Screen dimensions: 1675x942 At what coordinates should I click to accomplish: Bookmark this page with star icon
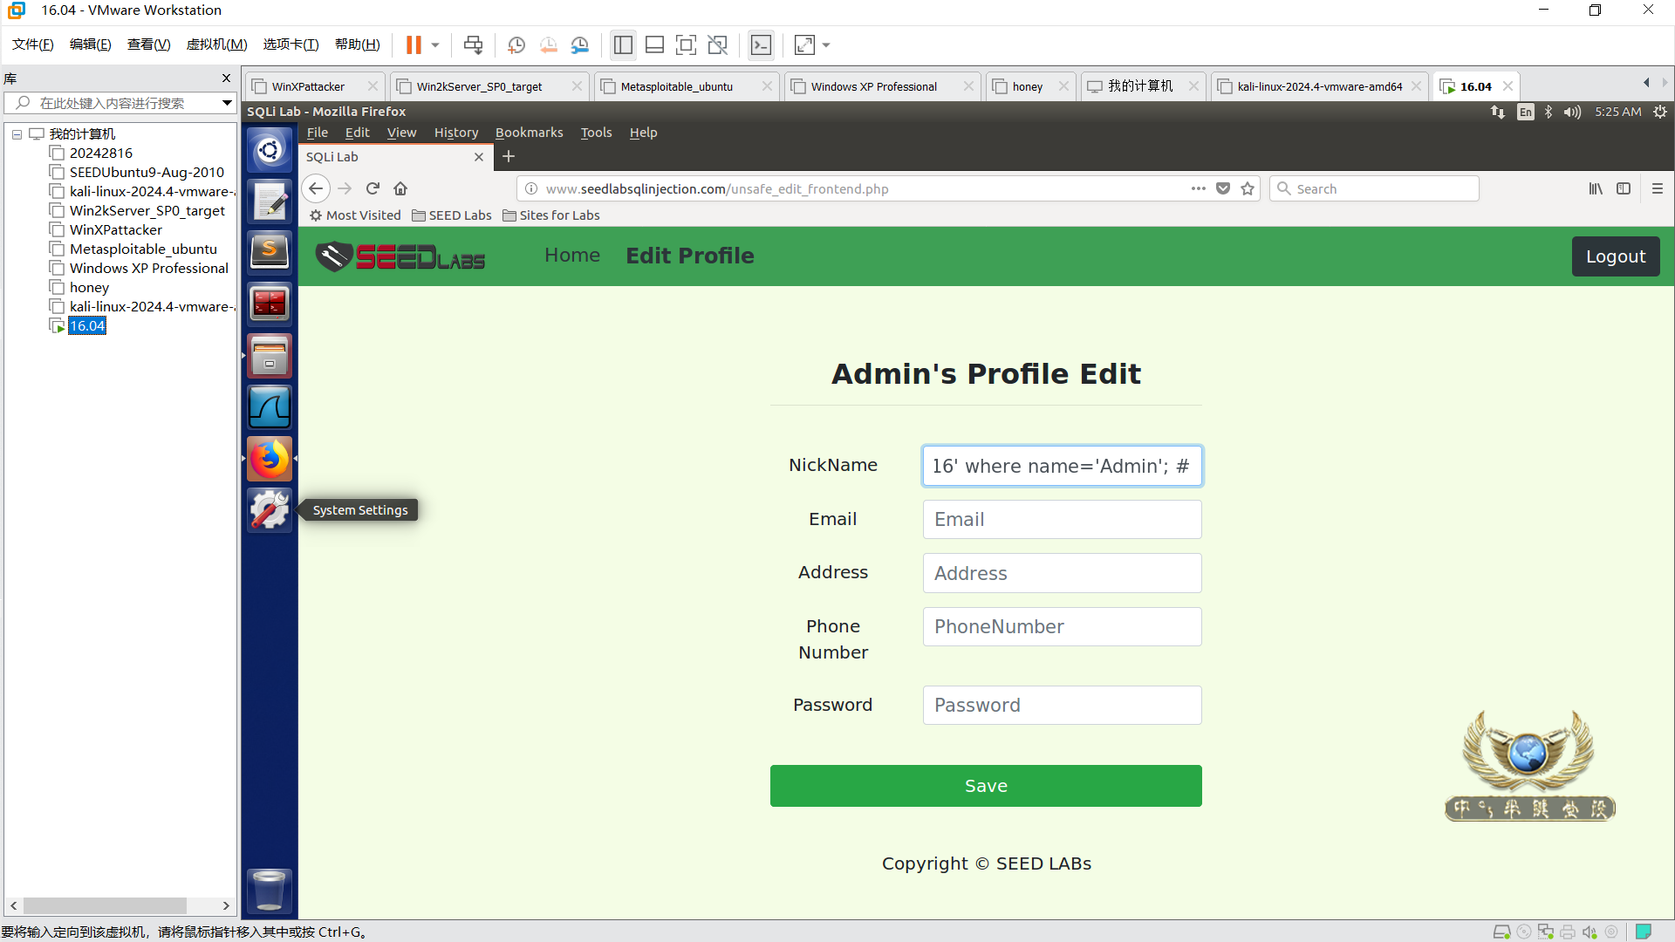pyautogui.click(x=1248, y=188)
